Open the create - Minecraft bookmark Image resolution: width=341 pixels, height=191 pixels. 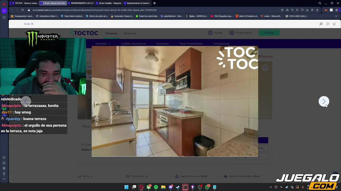point(271,16)
